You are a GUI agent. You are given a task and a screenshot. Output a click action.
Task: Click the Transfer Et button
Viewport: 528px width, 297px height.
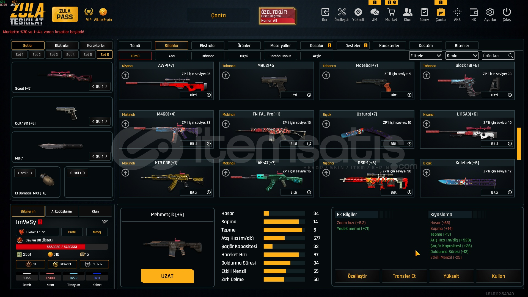pyautogui.click(x=404, y=276)
